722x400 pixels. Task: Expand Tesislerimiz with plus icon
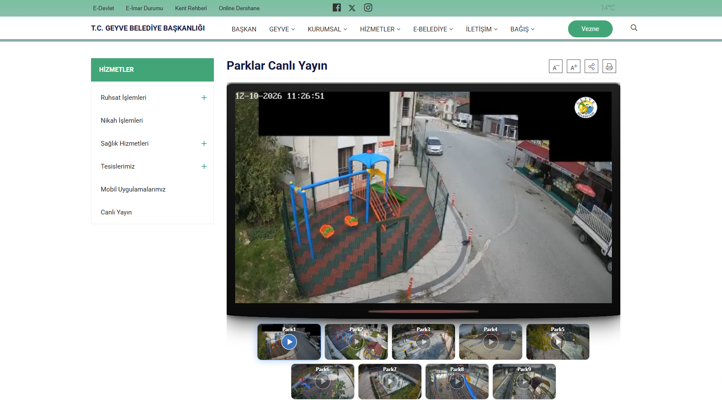tap(204, 166)
